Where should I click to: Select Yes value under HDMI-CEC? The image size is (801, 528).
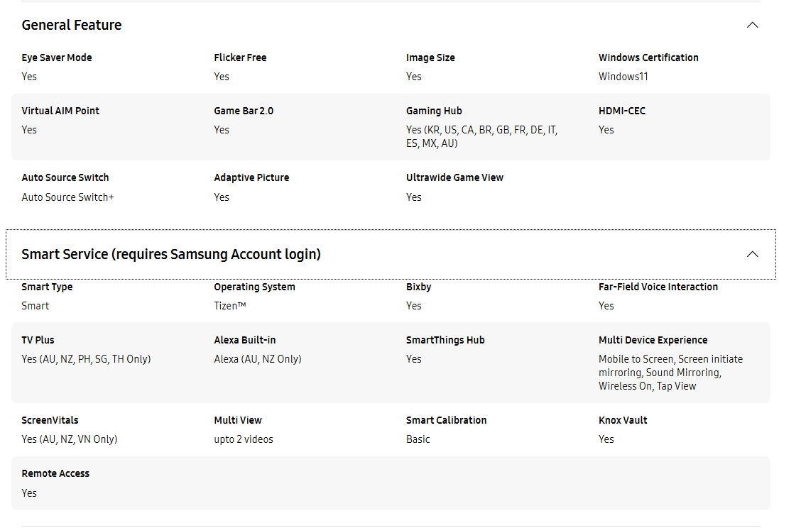[x=606, y=130]
